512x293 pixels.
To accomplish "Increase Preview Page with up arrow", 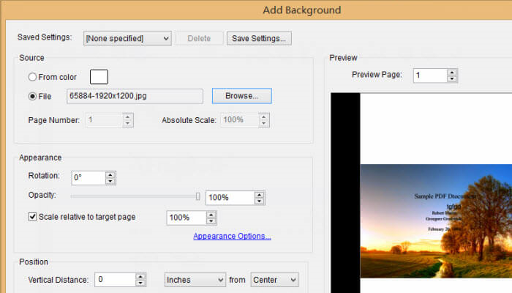I will 452,72.
